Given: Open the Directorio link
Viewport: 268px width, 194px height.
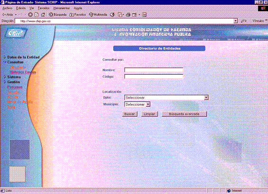Looking at the screenshot, I should coord(18,67).
